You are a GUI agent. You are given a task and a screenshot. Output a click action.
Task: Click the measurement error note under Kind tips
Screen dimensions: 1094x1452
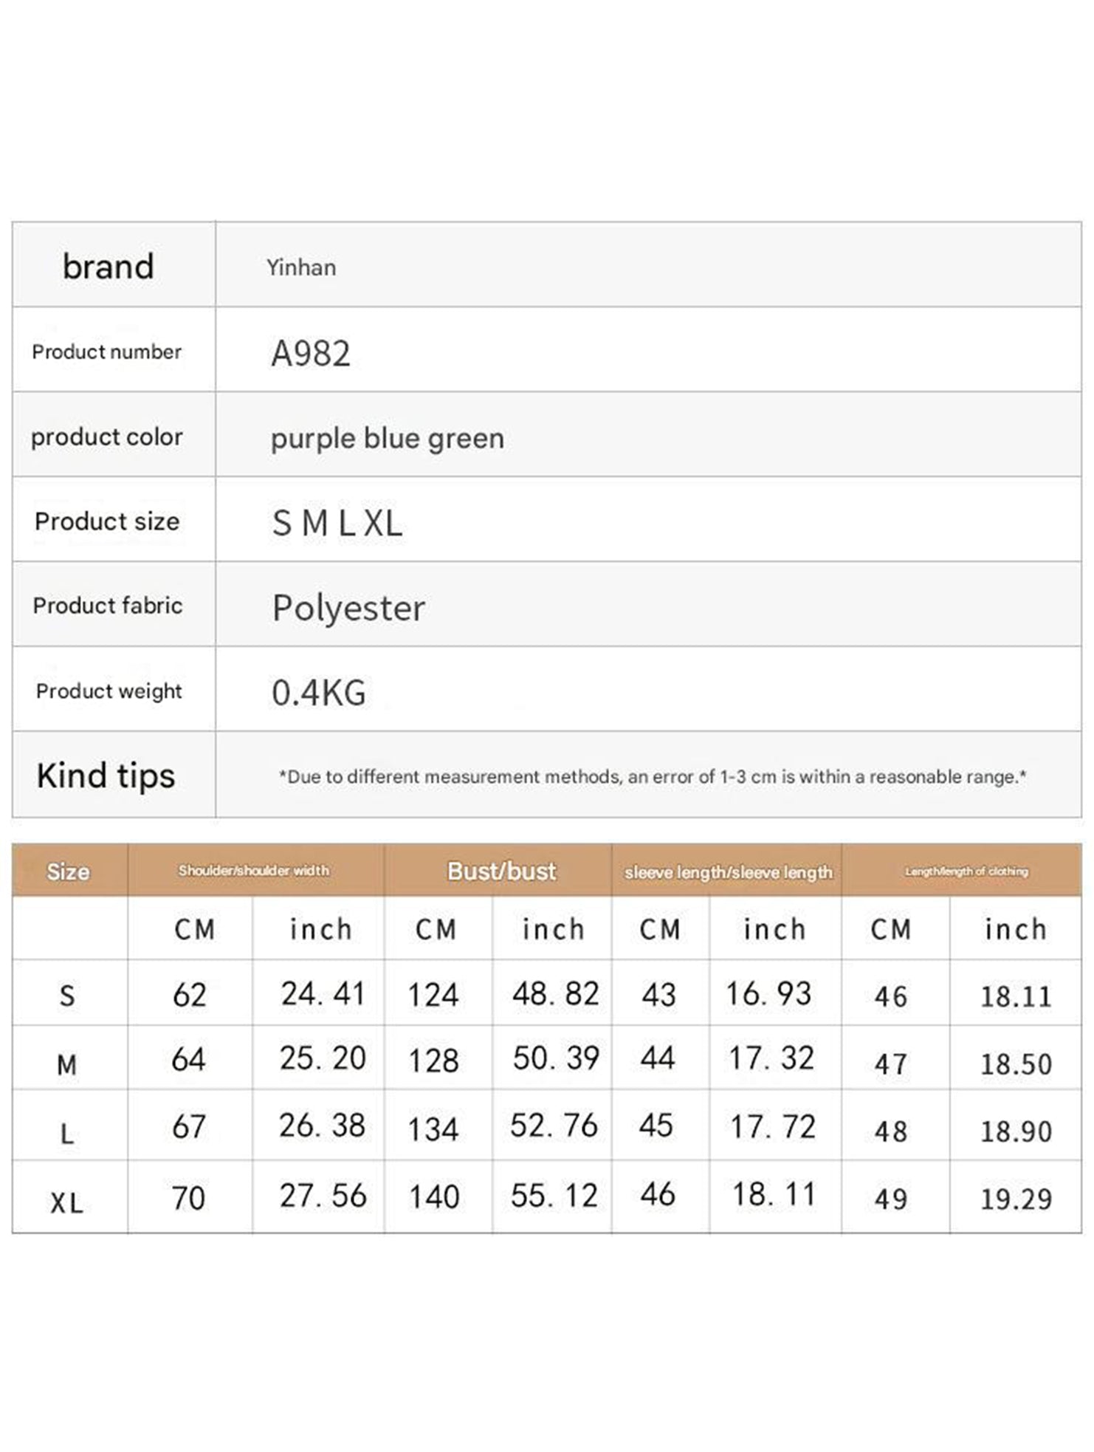point(652,777)
